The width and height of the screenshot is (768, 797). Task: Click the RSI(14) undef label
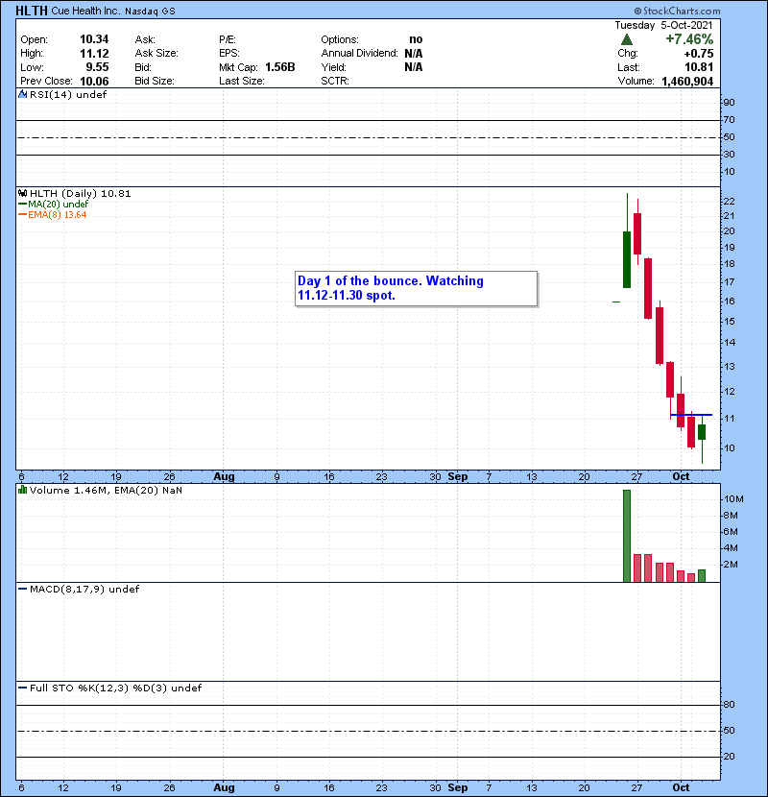click(x=68, y=94)
